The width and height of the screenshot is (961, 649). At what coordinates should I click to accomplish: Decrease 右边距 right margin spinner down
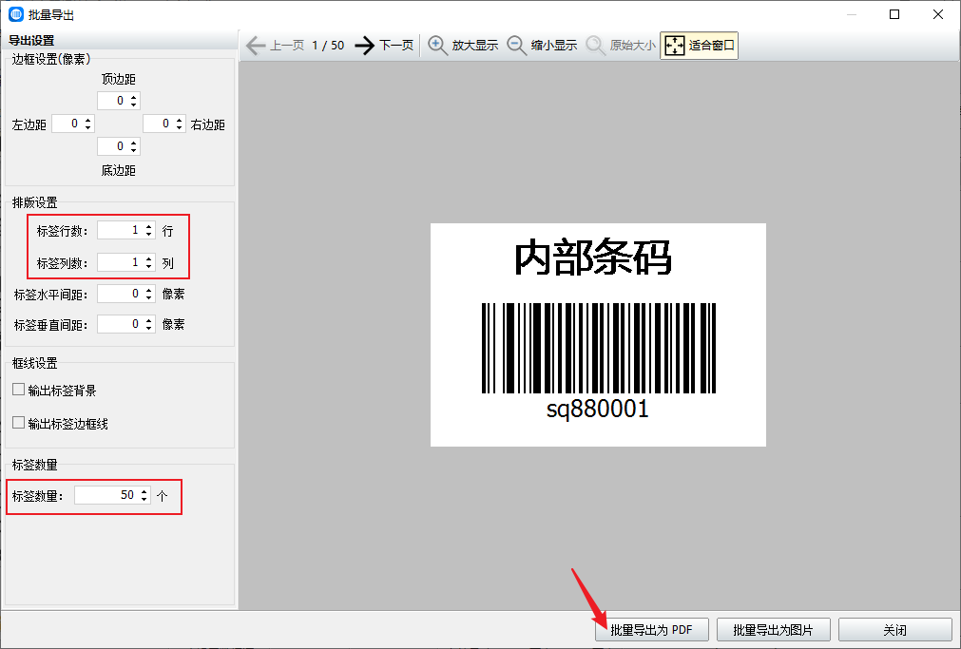click(179, 127)
